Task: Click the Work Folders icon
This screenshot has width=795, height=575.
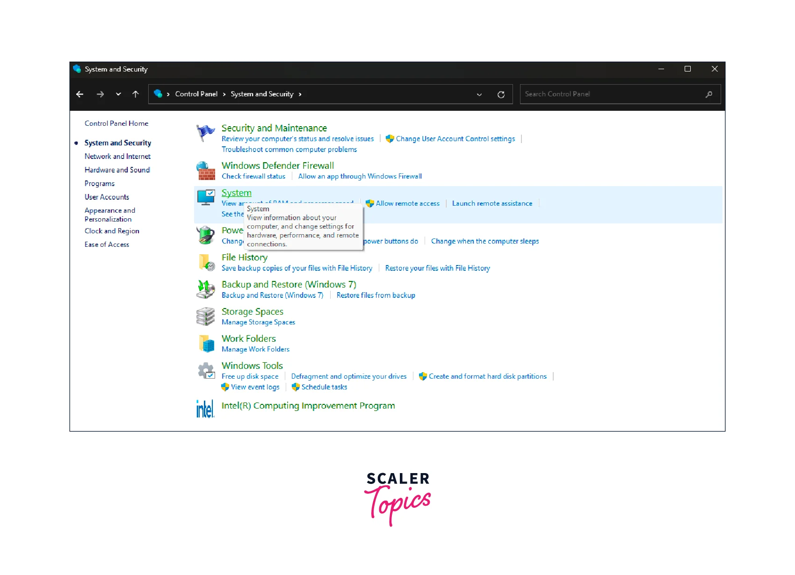Action: point(206,344)
